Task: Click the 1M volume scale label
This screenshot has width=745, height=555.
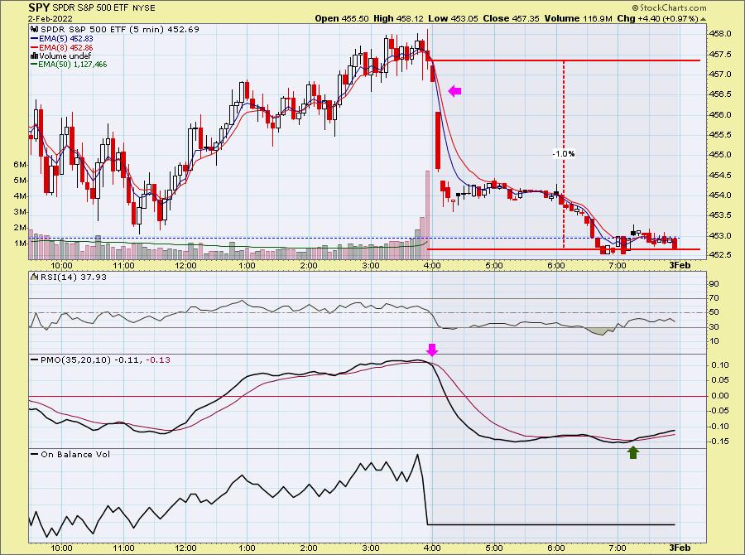Action: pyautogui.click(x=20, y=243)
